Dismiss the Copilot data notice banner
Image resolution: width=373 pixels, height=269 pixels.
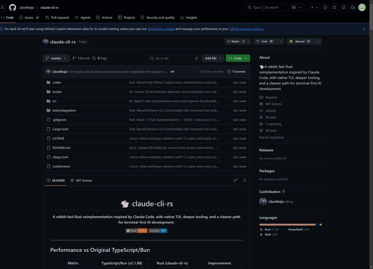(363, 29)
